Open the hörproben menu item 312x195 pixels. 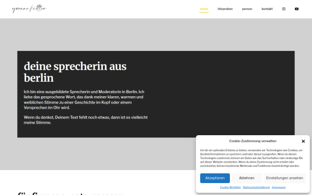225,9
